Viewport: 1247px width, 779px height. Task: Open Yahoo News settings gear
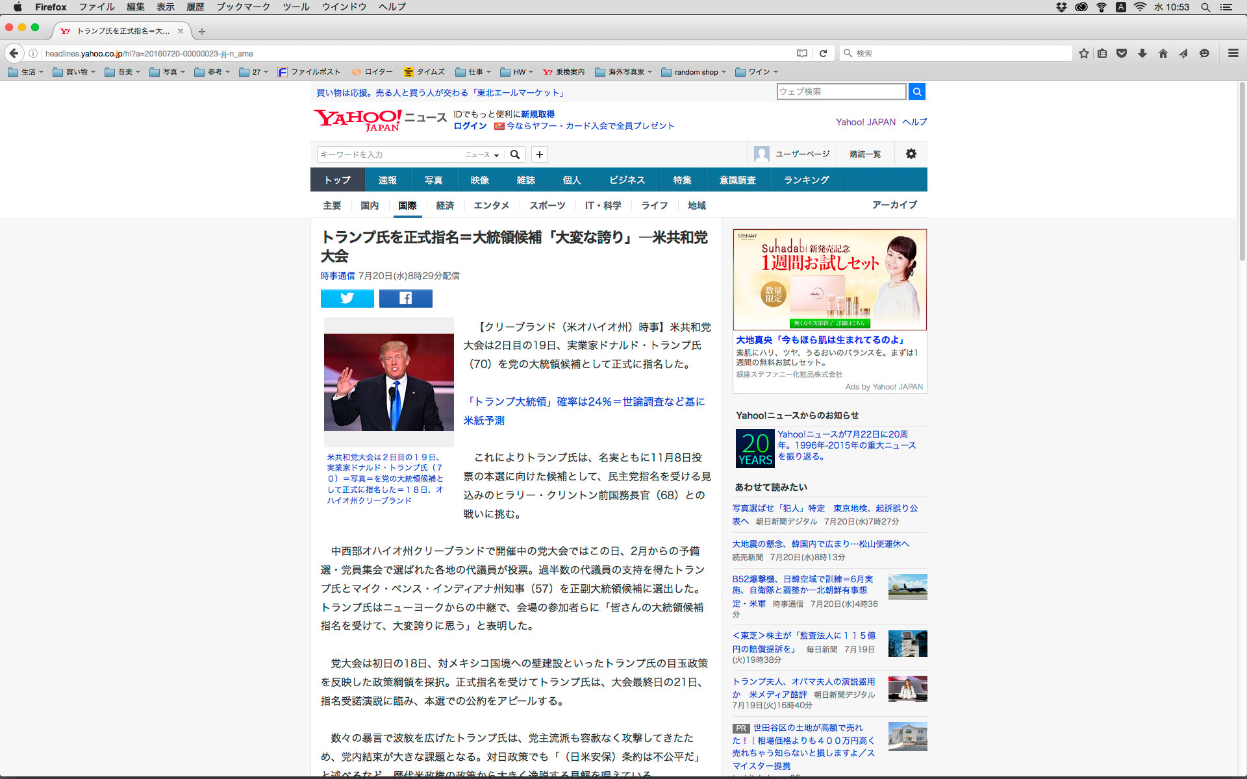pyautogui.click(x=911, y=154)
